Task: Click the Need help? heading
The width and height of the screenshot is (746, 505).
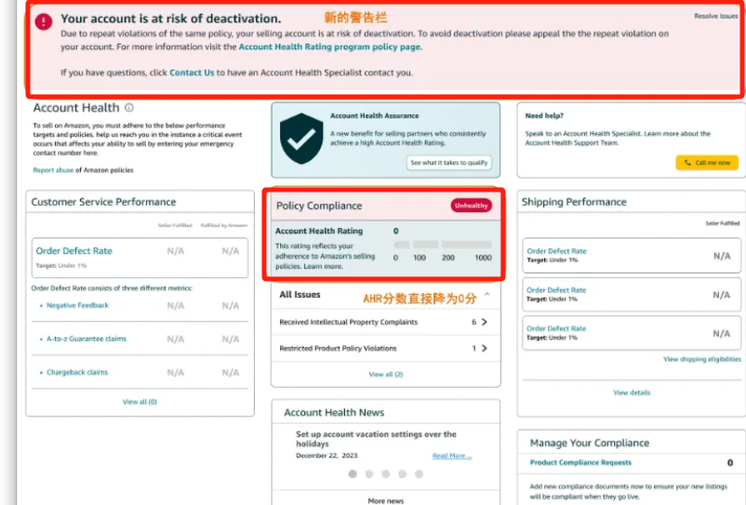Action: click(544, 115)
